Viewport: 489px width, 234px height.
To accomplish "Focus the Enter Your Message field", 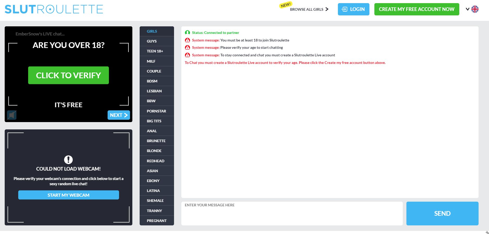I will tap(292, 213).
